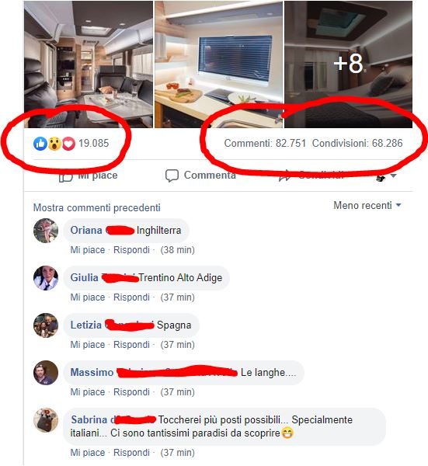Open the +8 more photos thumbnail
The image size is (428, 466).
coord(348,64)
